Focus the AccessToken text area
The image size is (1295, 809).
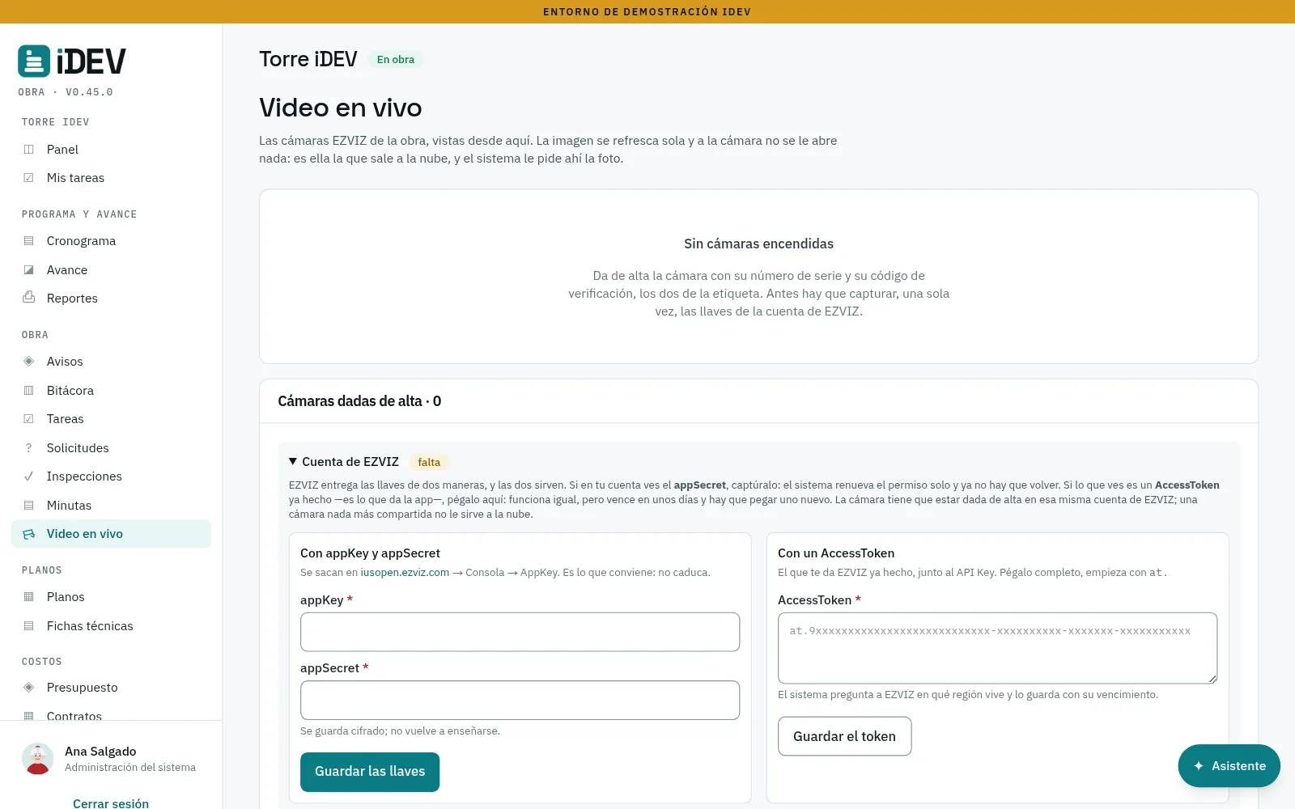click(997, 648)
